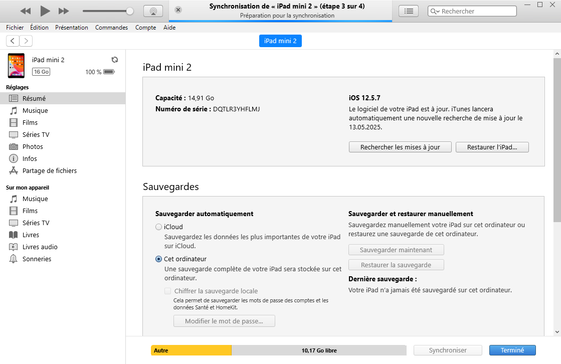This screenshot has height=364, width=561.
Task: Go forward with the right chevron
Action: coord(26,41)
